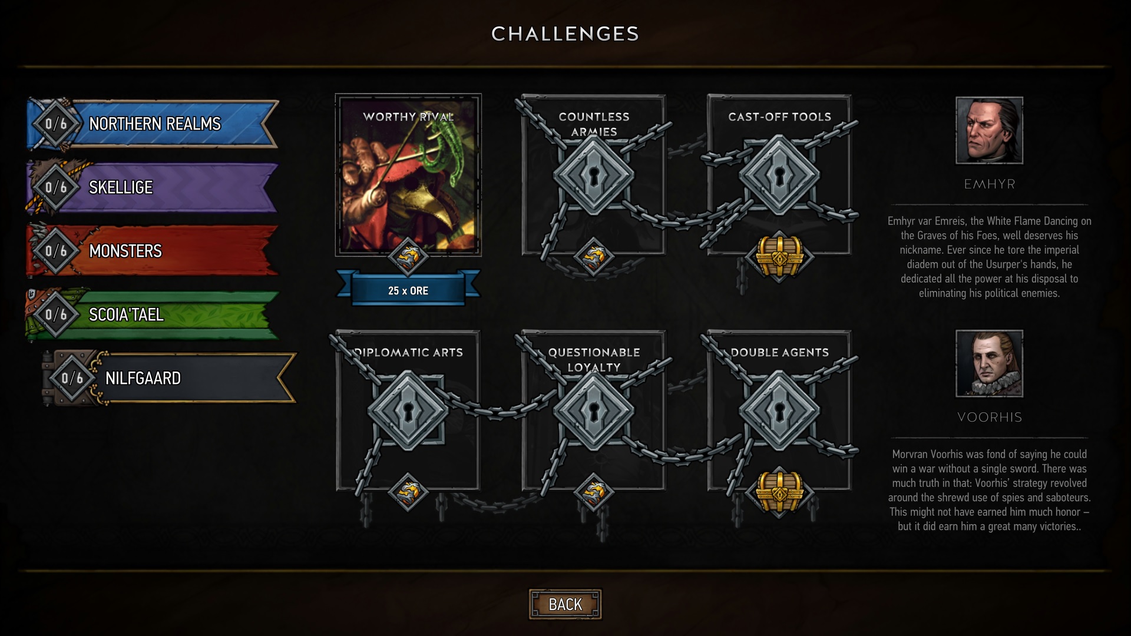Switch to the Monsters faction challenges
The width and height of the screenshot is (1131, 636).
click(x=153, y=251)
